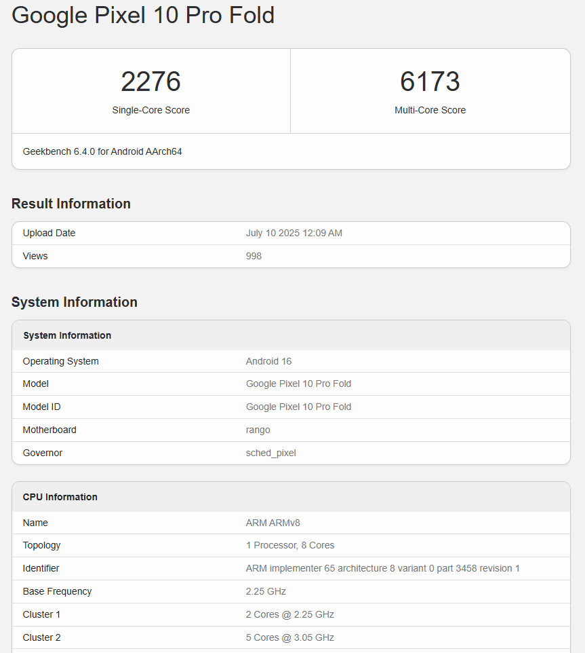Click the Google Pixel 10 Pro Fold page title
The image size is (585, 653).
point(143,15)
